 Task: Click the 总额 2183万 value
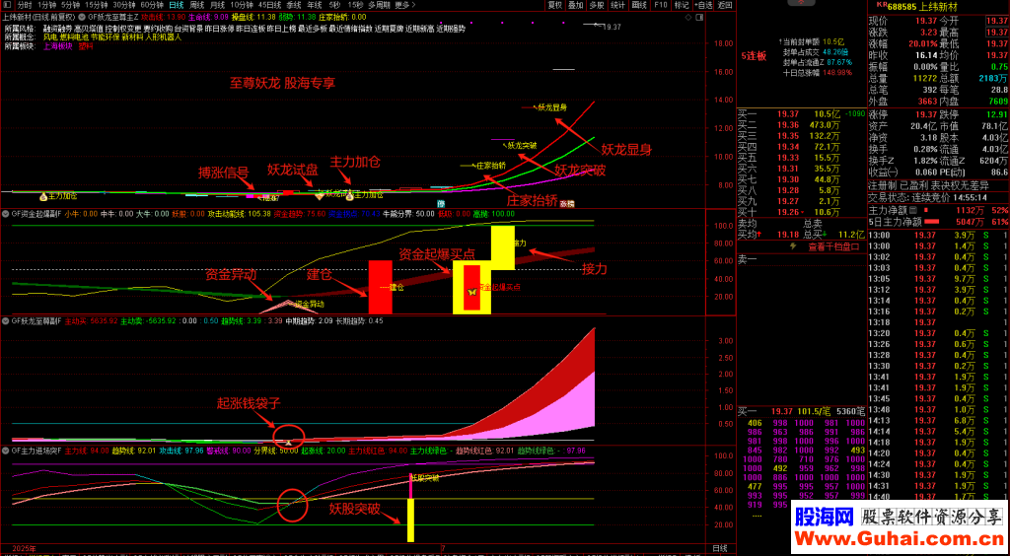tap(992, 77)
